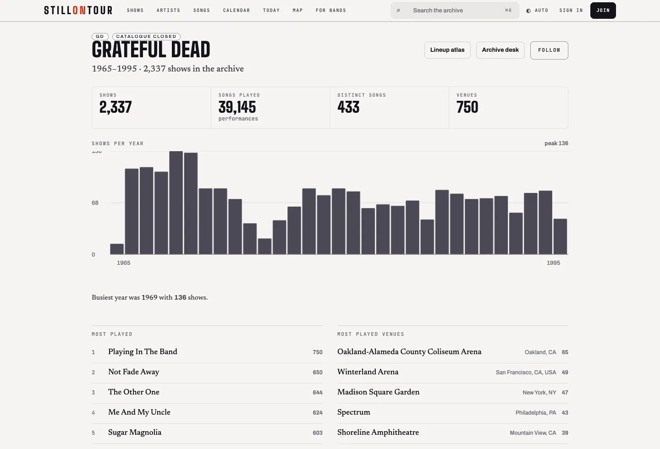
Task: Click the tallest bar in the chart
Action: [176, 203]
